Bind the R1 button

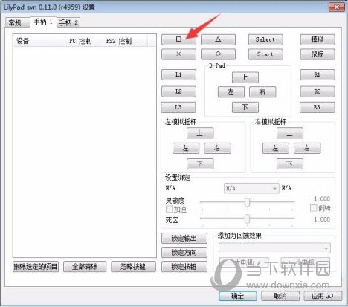318,74
